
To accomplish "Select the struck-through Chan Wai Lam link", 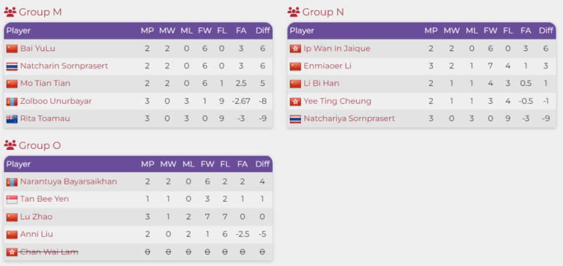I will pyautogui.click(x=49, y=252).
